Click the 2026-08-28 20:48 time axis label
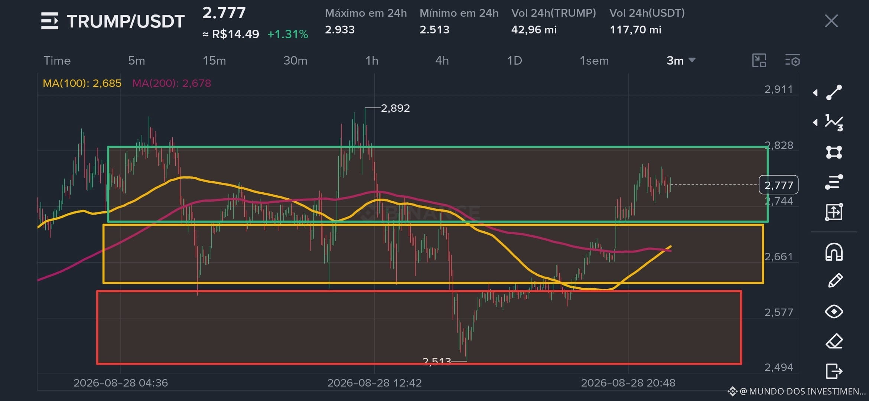Image resolution: width=869 pixels, height=401 pixels. [x=628, y=383]
